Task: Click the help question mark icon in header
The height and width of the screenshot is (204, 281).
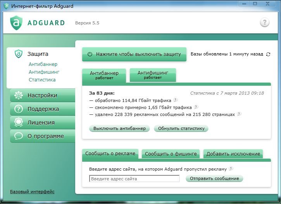Action: coord(264,22)
